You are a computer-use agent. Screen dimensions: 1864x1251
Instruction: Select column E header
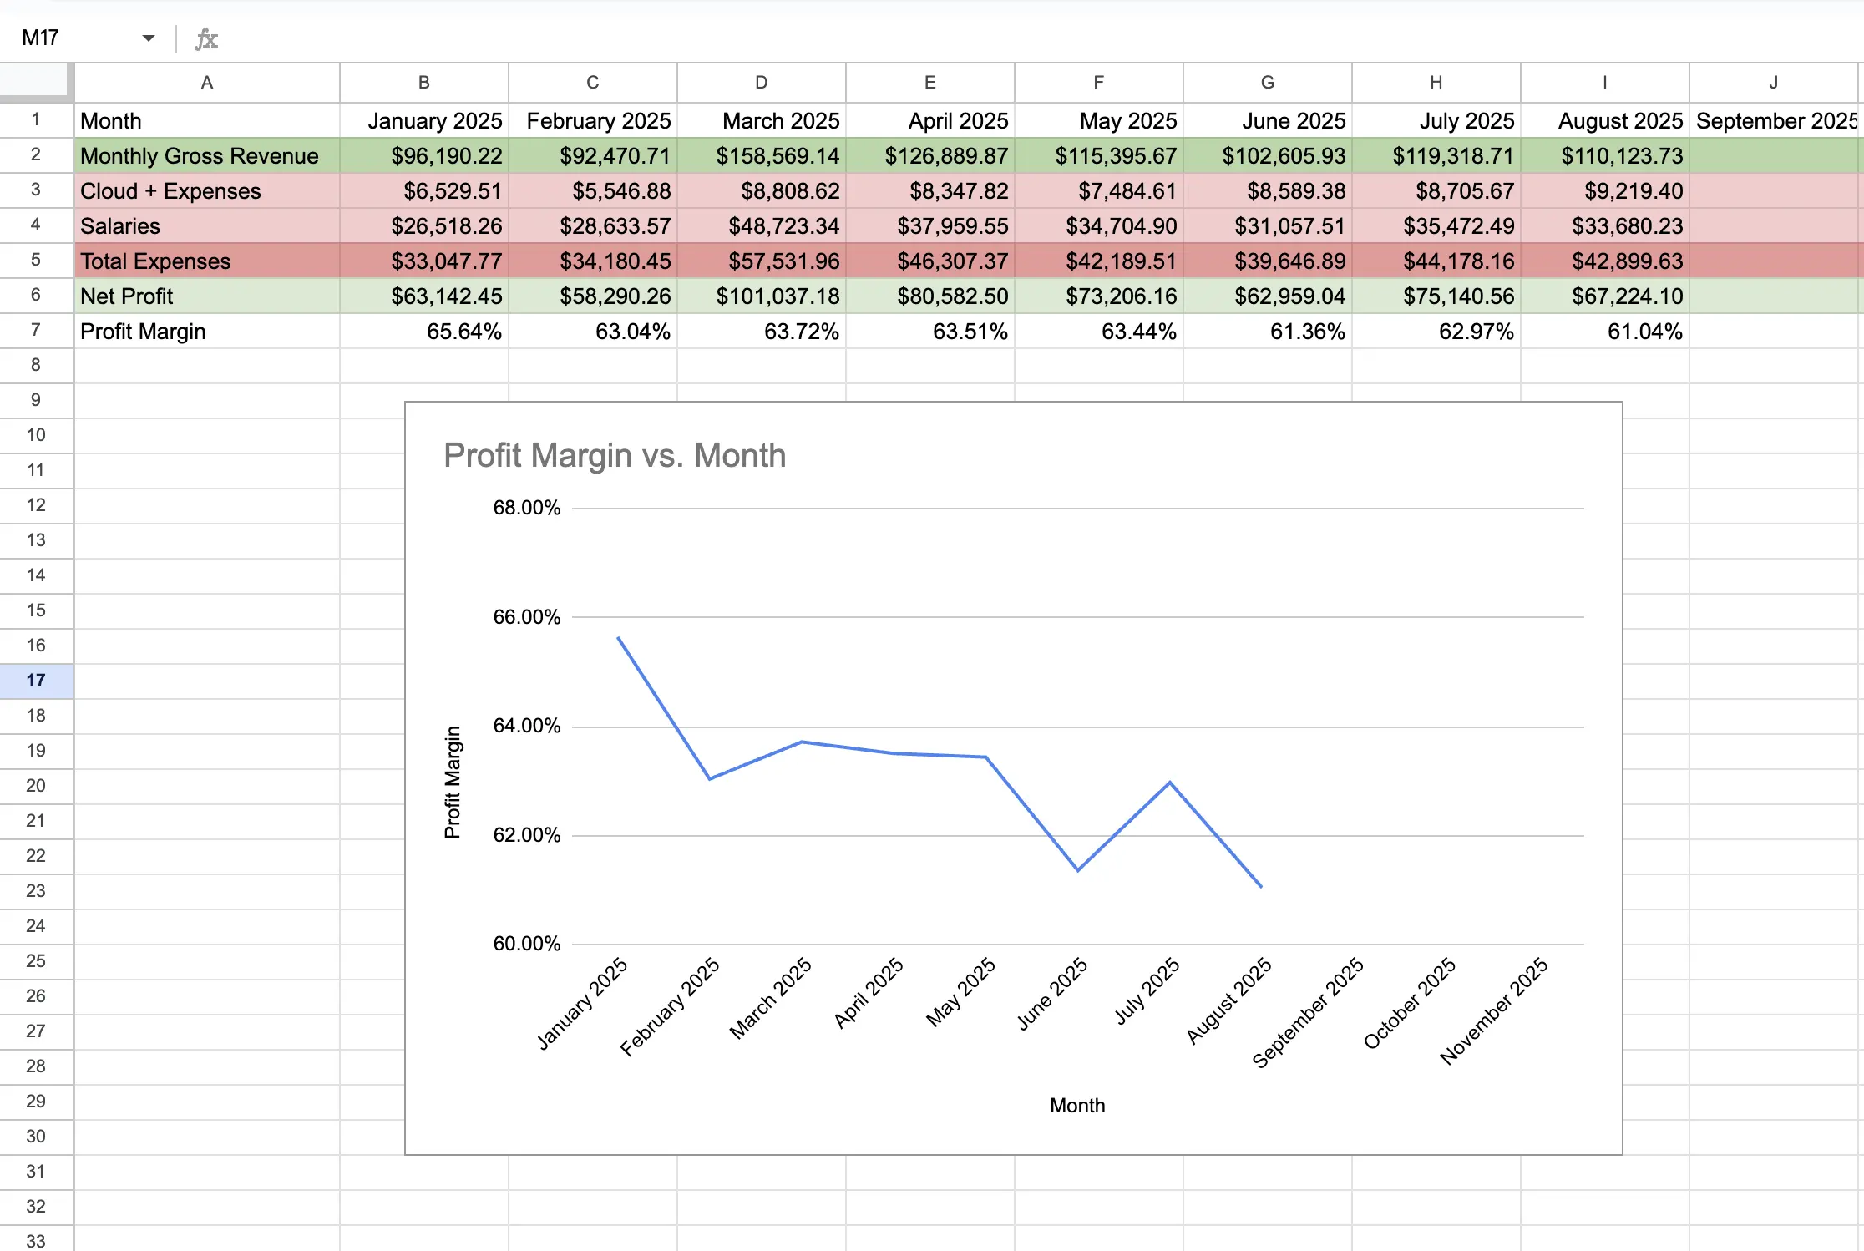point(929,82)
